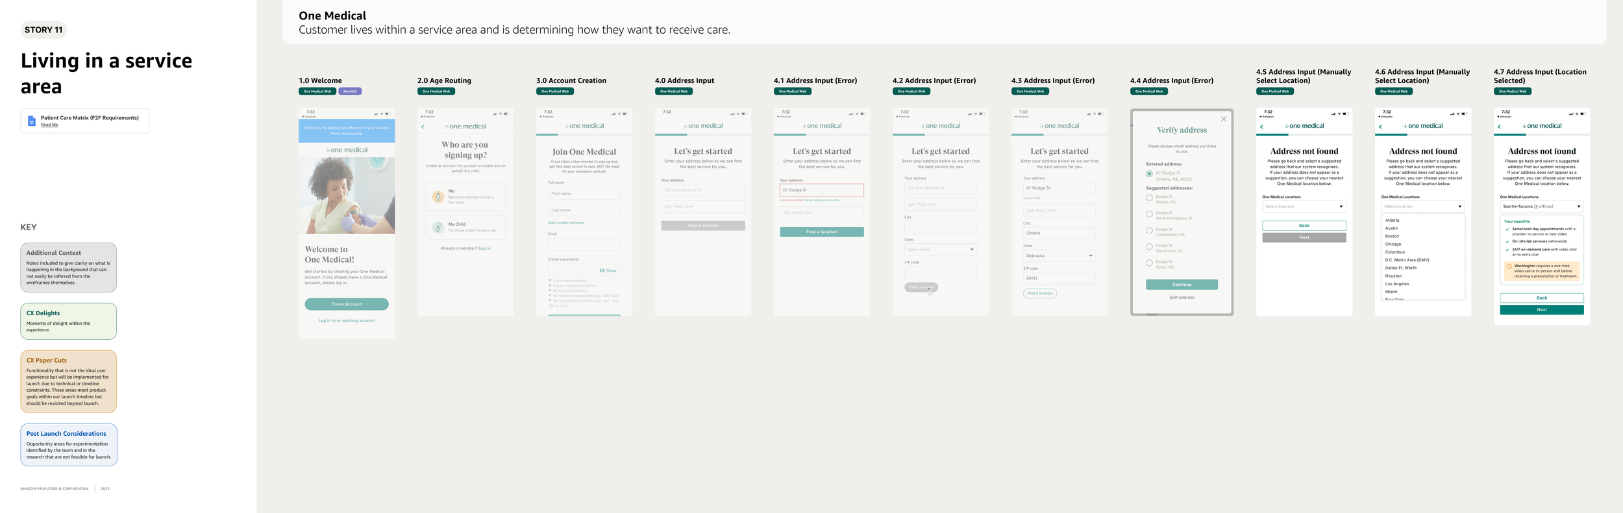Select the entered address 07 Dodge St radio
The height and width of the screenshot is (513, 1623).
[x=1149, y=174]
